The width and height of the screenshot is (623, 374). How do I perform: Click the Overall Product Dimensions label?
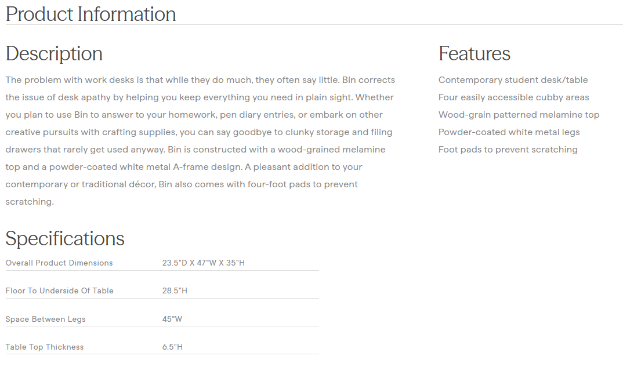click(59, 263)
